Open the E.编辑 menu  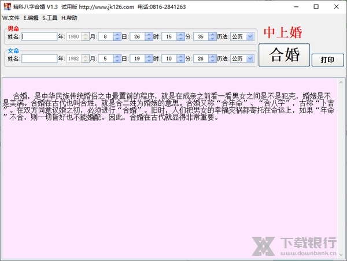[31, 18]
